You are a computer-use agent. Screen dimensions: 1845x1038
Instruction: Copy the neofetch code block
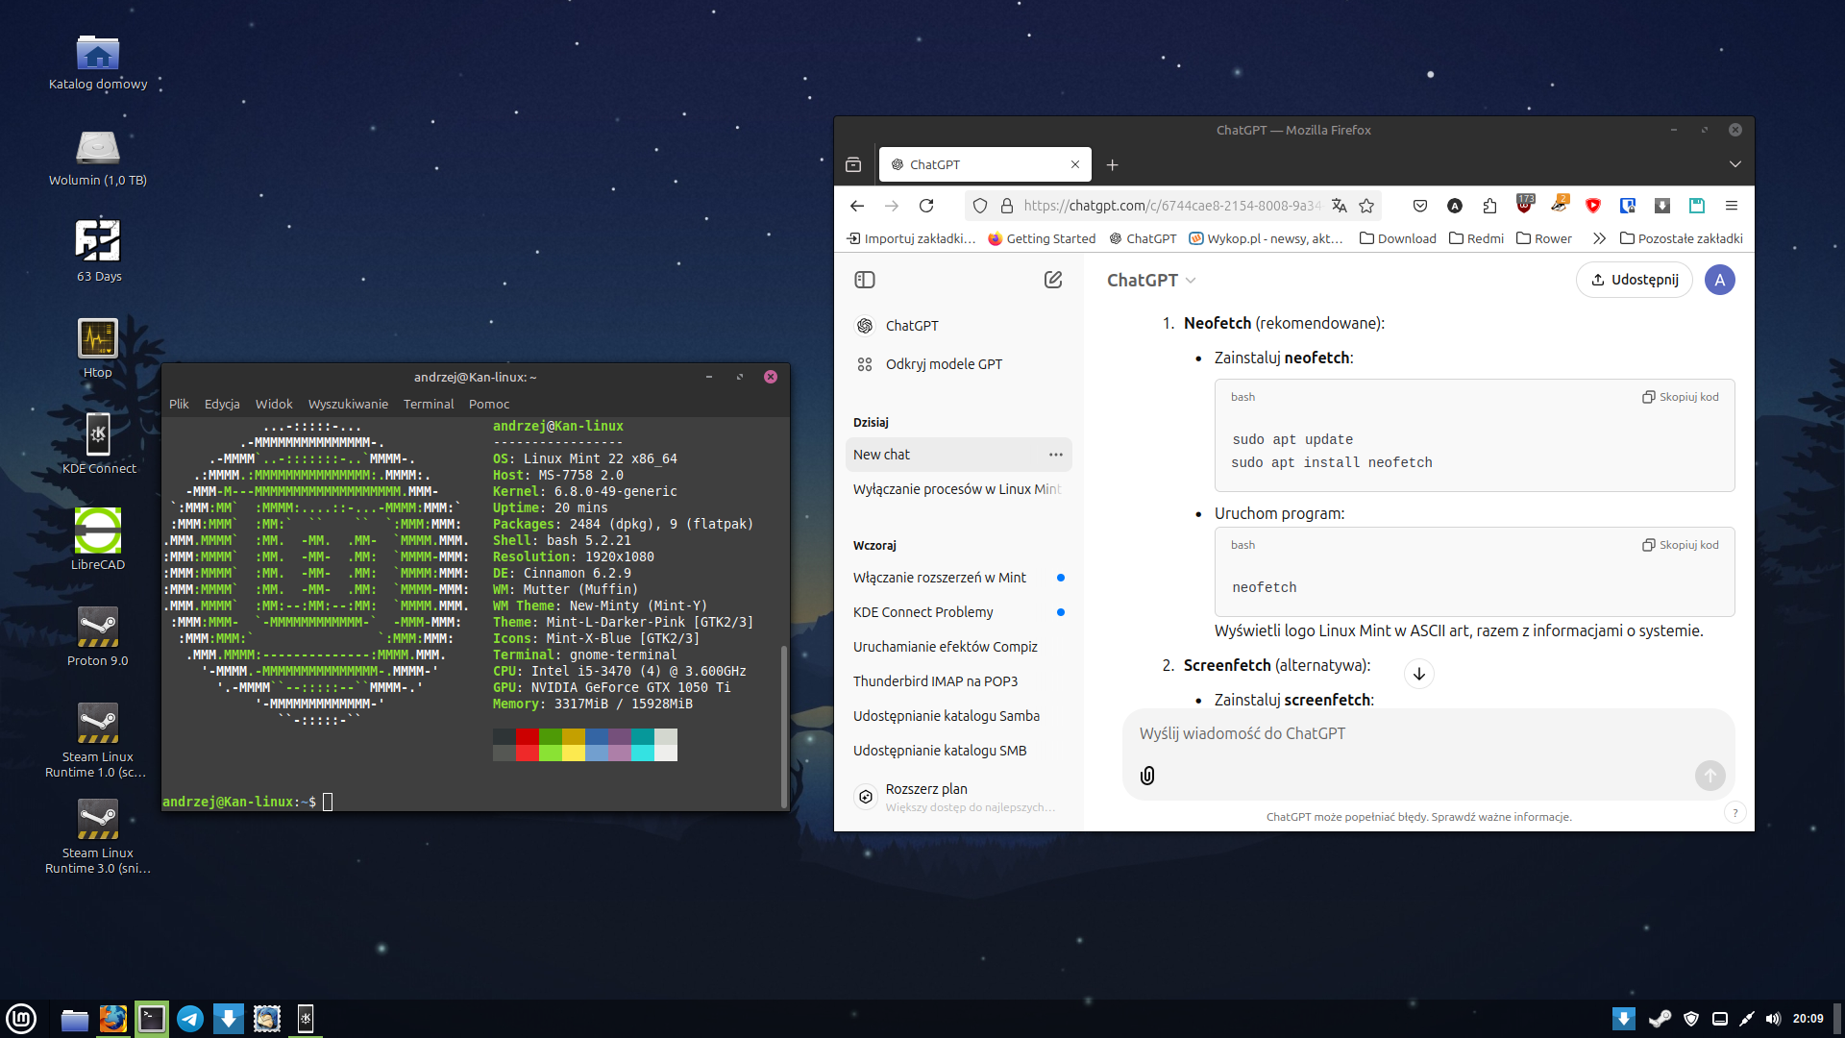1680,545
